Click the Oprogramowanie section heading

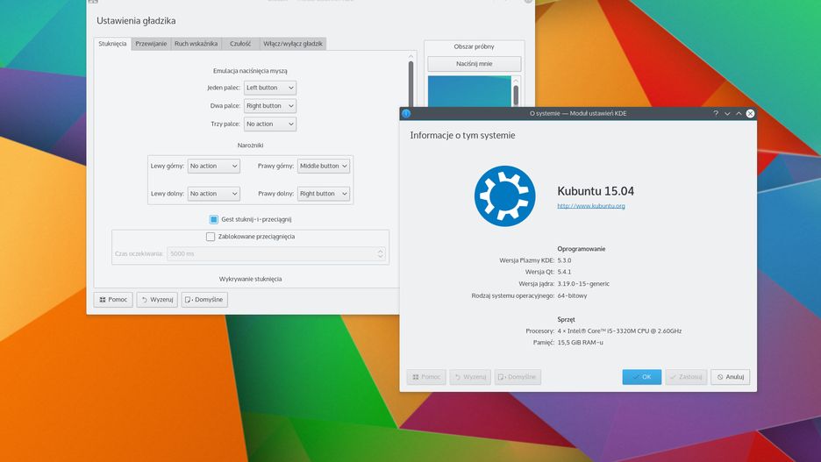coord(582,249)
